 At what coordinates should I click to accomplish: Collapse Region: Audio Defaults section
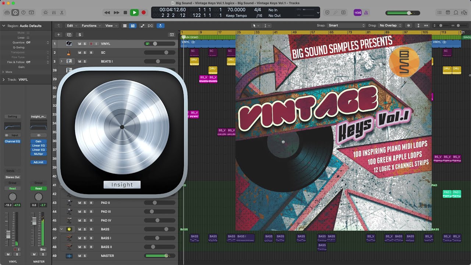[x=4, y=26]
